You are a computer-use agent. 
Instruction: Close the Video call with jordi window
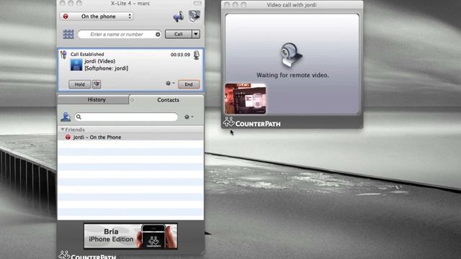(x=227, y=5)
